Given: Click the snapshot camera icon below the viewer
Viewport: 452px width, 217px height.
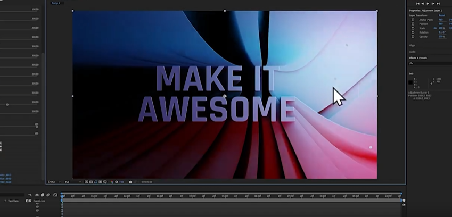Looking at the screenshot, I should (x=130, y=182).
